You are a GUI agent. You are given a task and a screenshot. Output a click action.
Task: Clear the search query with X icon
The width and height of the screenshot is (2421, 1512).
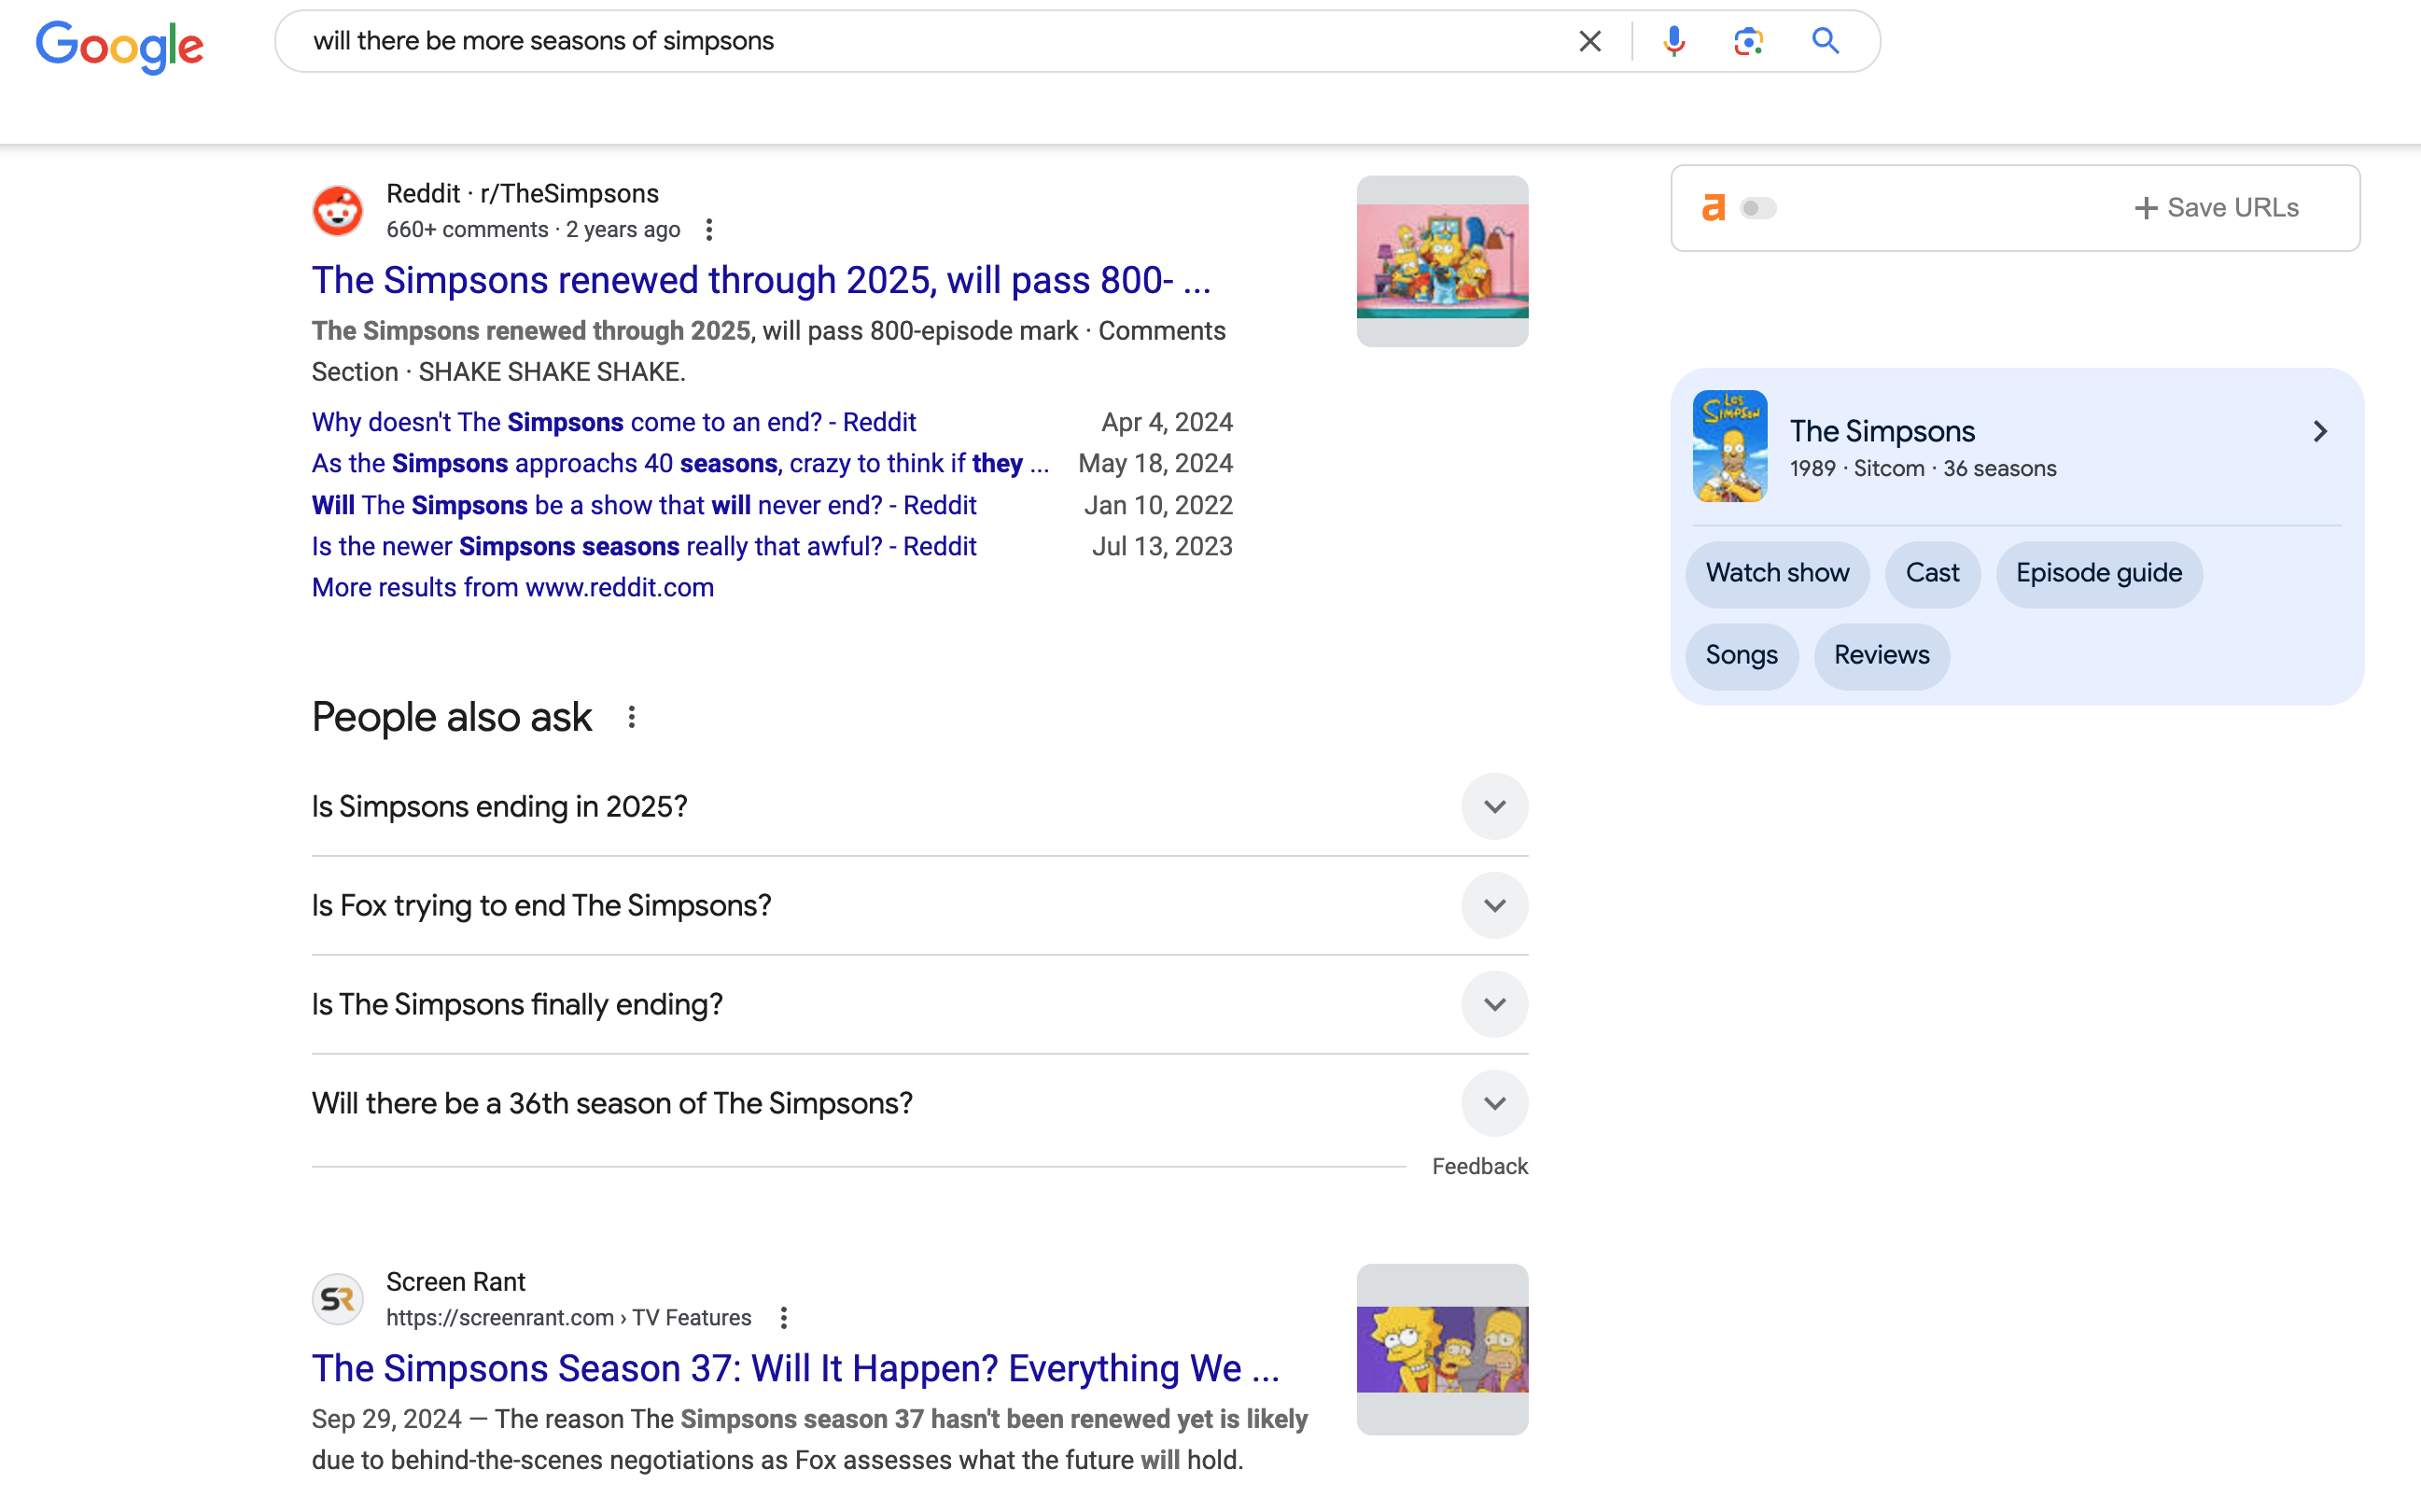click(x=1589, y=41)
